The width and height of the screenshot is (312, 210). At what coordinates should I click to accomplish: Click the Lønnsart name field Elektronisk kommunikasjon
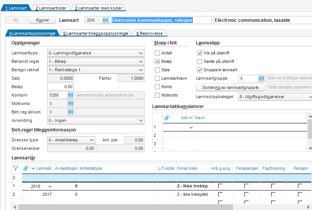[161, 20]
